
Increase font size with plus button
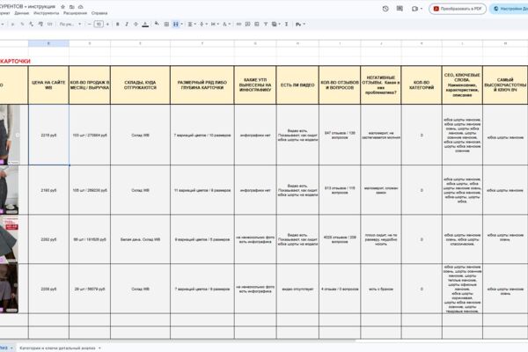tap(107, 25)
